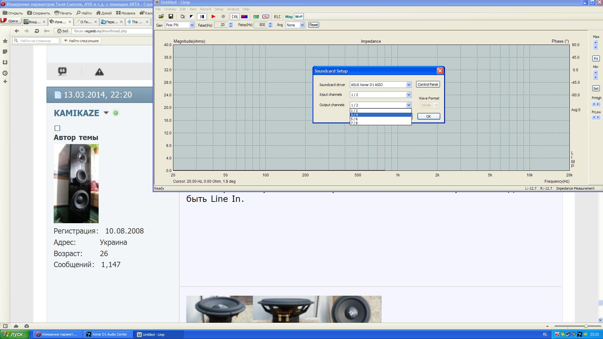This screenshot has width=603, height=339.
Task: Click the Xonar D1 Audio Center taskbar button
Action: pos(109,334)
